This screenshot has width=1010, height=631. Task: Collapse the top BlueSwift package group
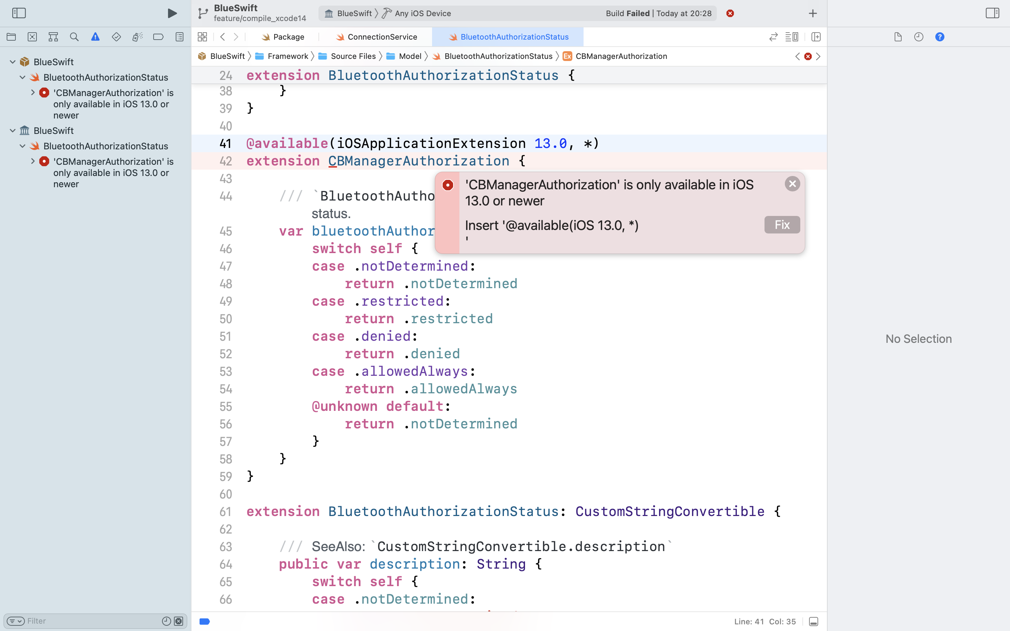point(13,62)
